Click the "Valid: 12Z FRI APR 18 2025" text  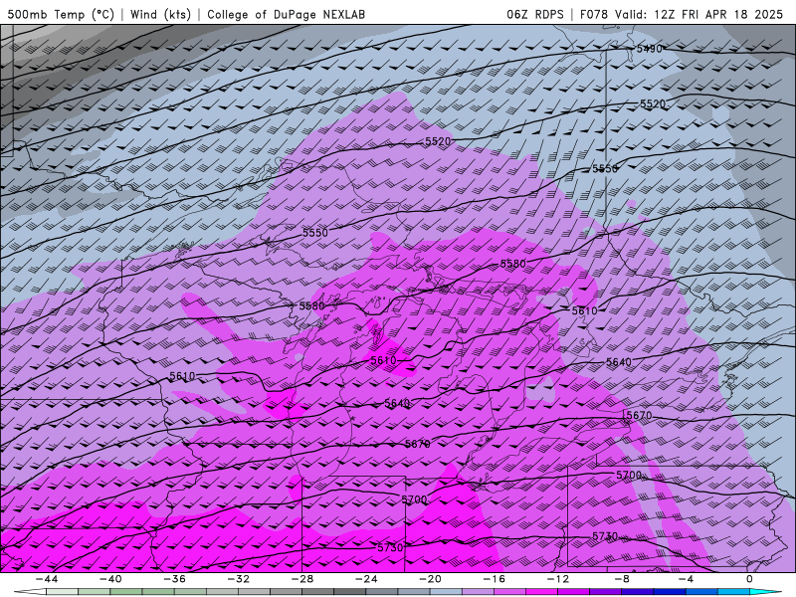click(699, 14)
